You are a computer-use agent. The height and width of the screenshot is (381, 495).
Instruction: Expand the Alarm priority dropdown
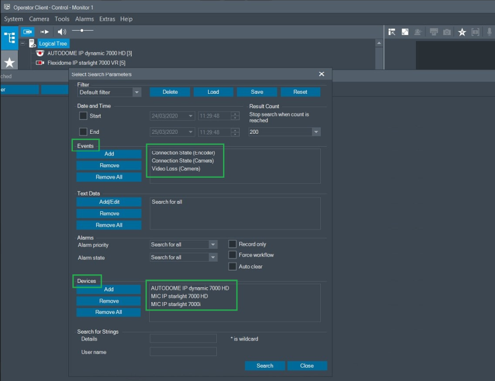pos(212,244)
